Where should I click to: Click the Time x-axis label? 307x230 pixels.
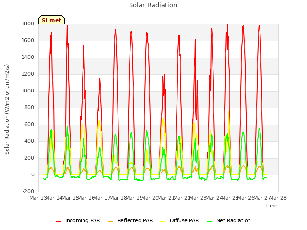tap(272, 206)
